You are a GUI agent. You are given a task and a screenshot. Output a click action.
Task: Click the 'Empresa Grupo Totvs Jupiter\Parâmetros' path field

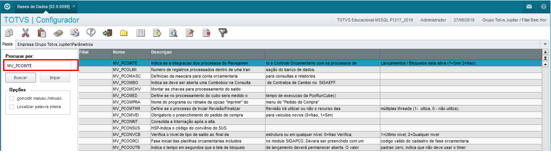click(x=278, y=45)
